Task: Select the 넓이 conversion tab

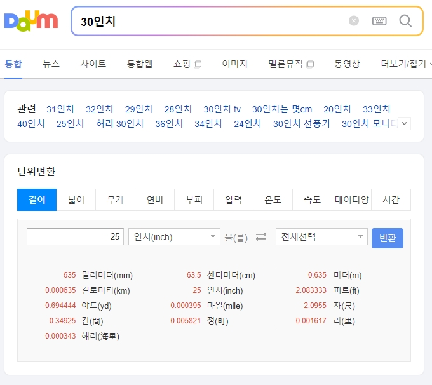Action: pos(76,199)
